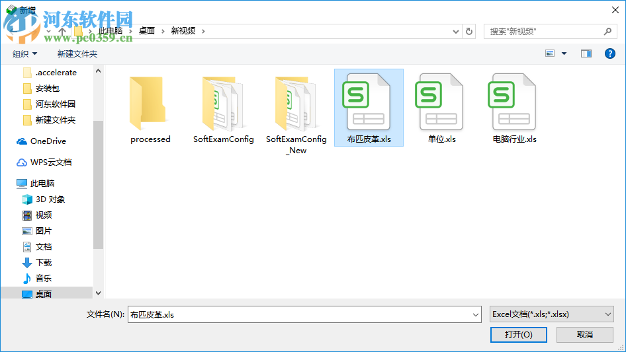Click the sidebar vertical scrollbar thumb

pyautogui.click(x=98, y=185)
